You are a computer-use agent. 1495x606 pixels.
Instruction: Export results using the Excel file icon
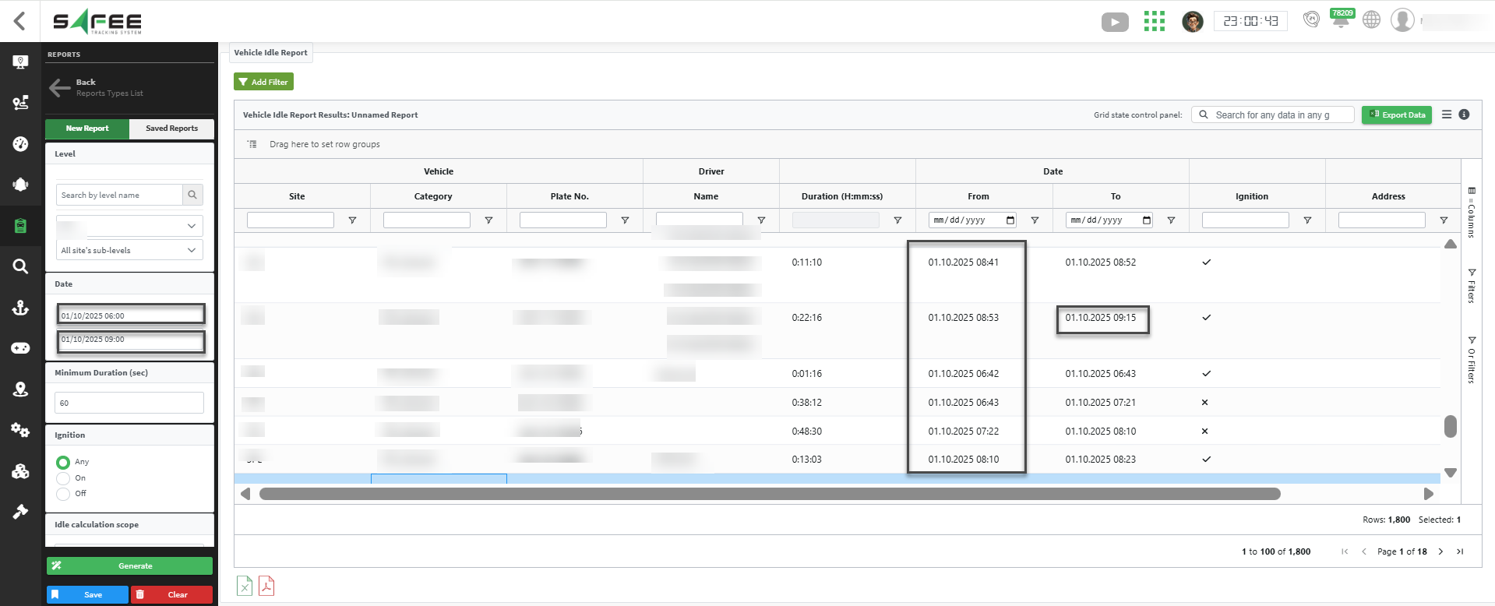pyautogui.click(x=245, y=586)
